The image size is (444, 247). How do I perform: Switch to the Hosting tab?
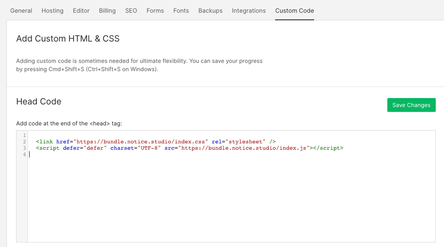[52, 11]
